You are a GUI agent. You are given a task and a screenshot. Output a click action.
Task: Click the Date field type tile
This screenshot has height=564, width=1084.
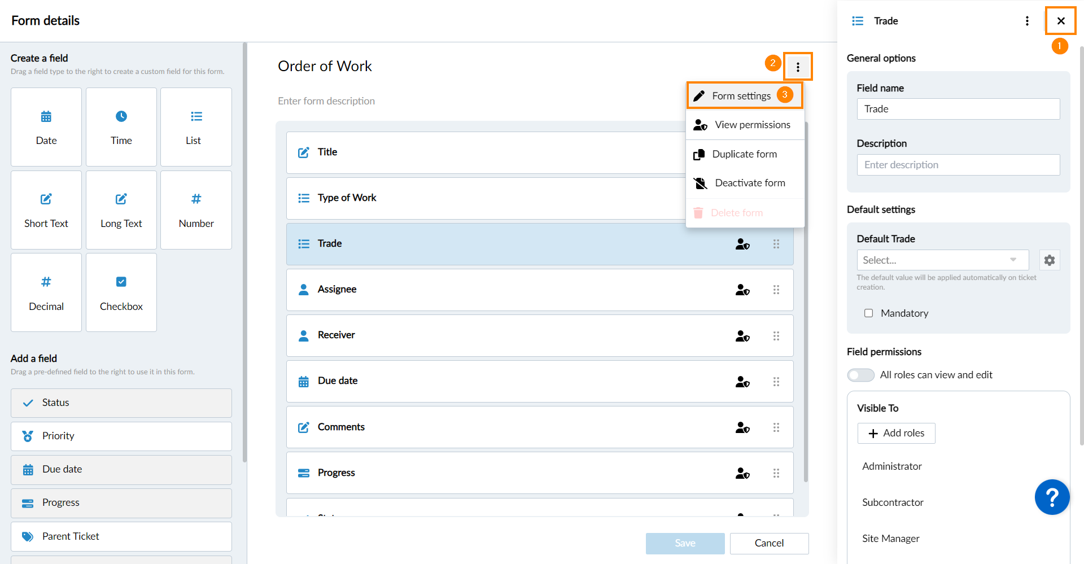pos(46,127)
